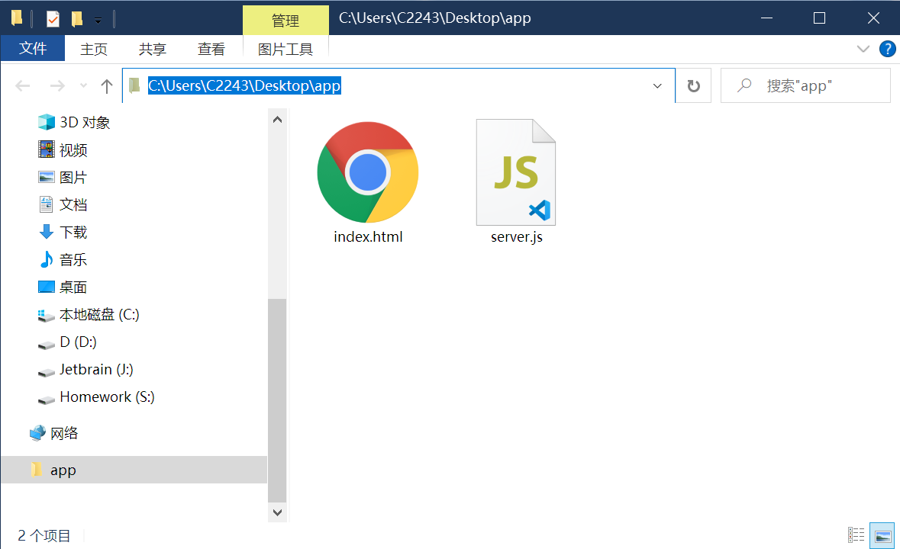Expand the address bar history dropdown

coord(658,86)
